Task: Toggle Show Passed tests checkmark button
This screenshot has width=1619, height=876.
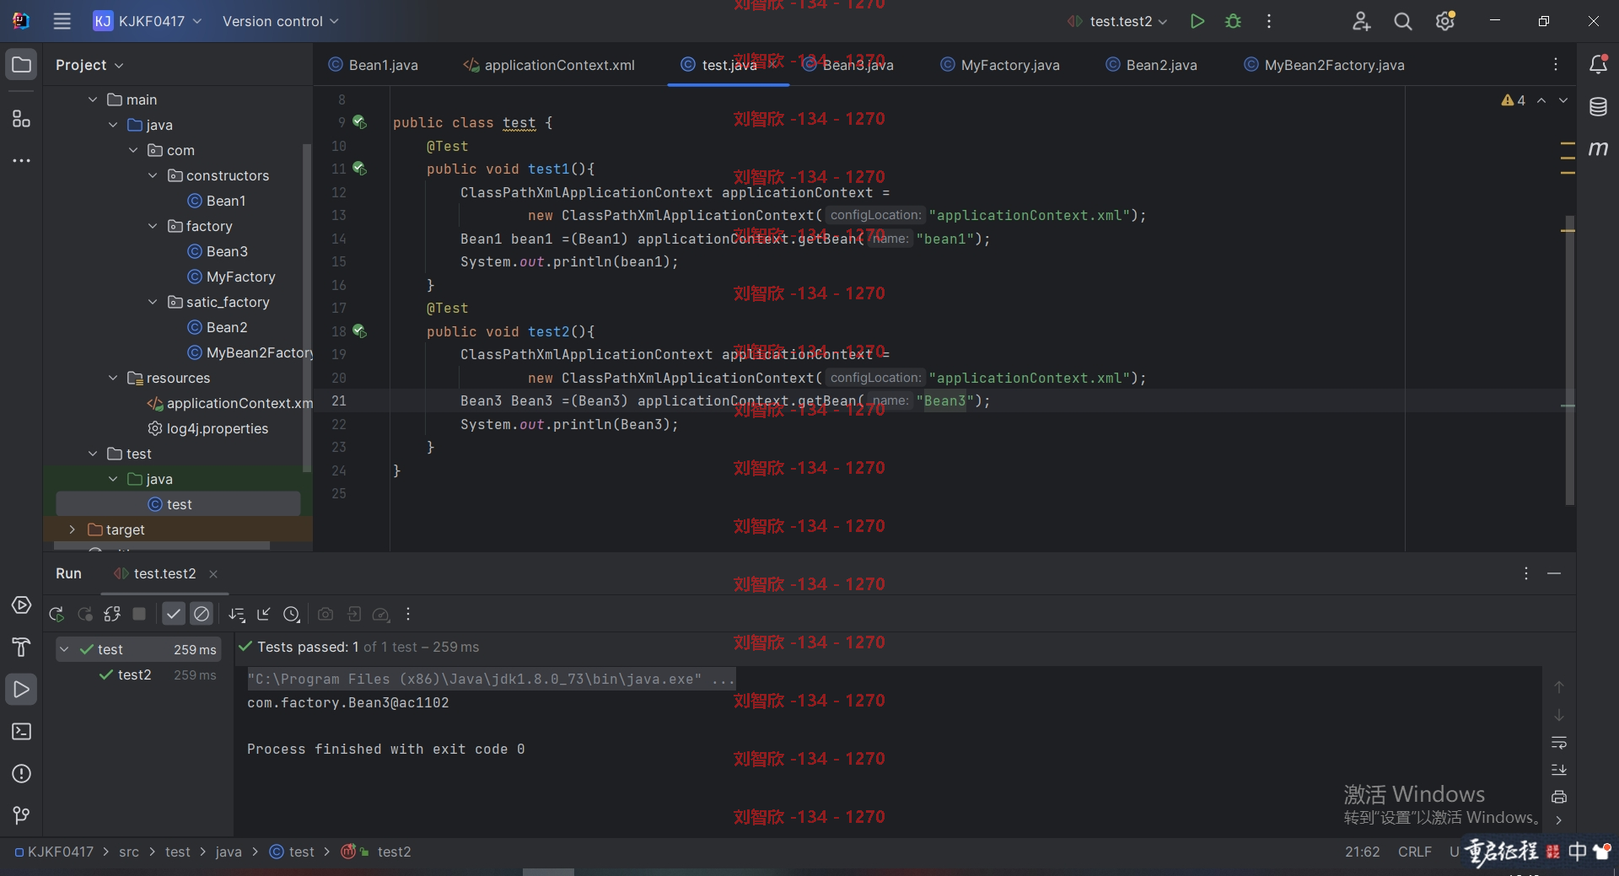Action: coord(174,615)
